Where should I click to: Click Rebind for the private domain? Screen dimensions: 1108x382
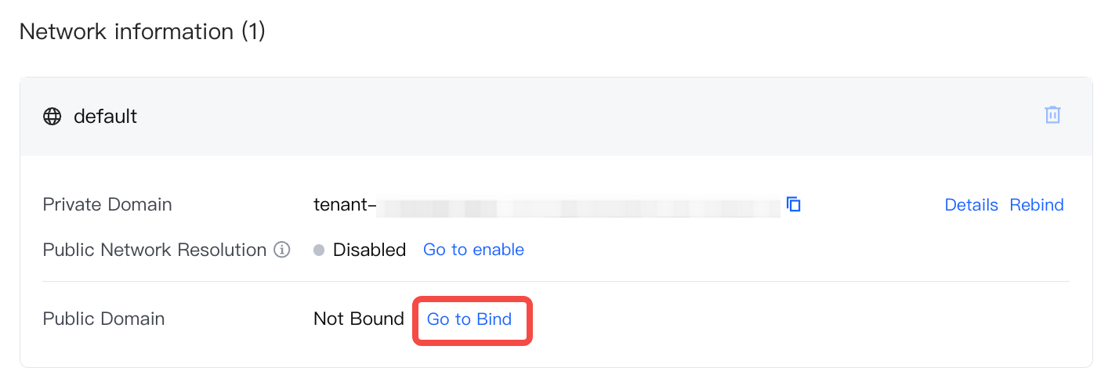click(1036, 205)
